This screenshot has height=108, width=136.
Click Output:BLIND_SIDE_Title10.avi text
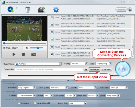108,33
